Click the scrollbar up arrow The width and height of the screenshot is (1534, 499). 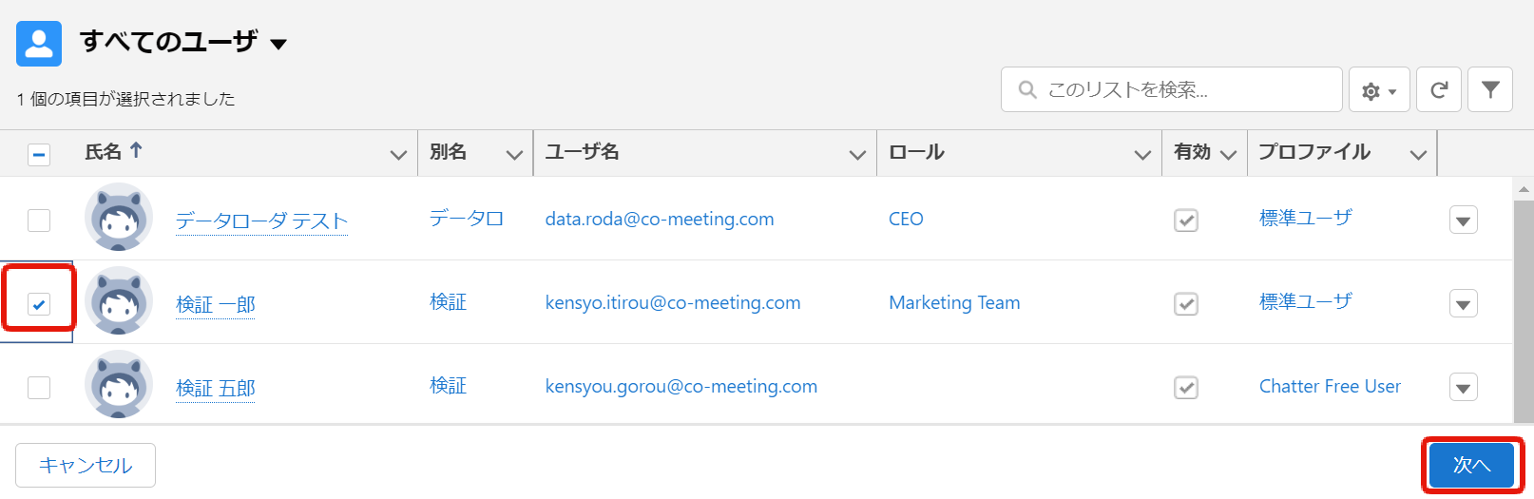(1524, 189)
